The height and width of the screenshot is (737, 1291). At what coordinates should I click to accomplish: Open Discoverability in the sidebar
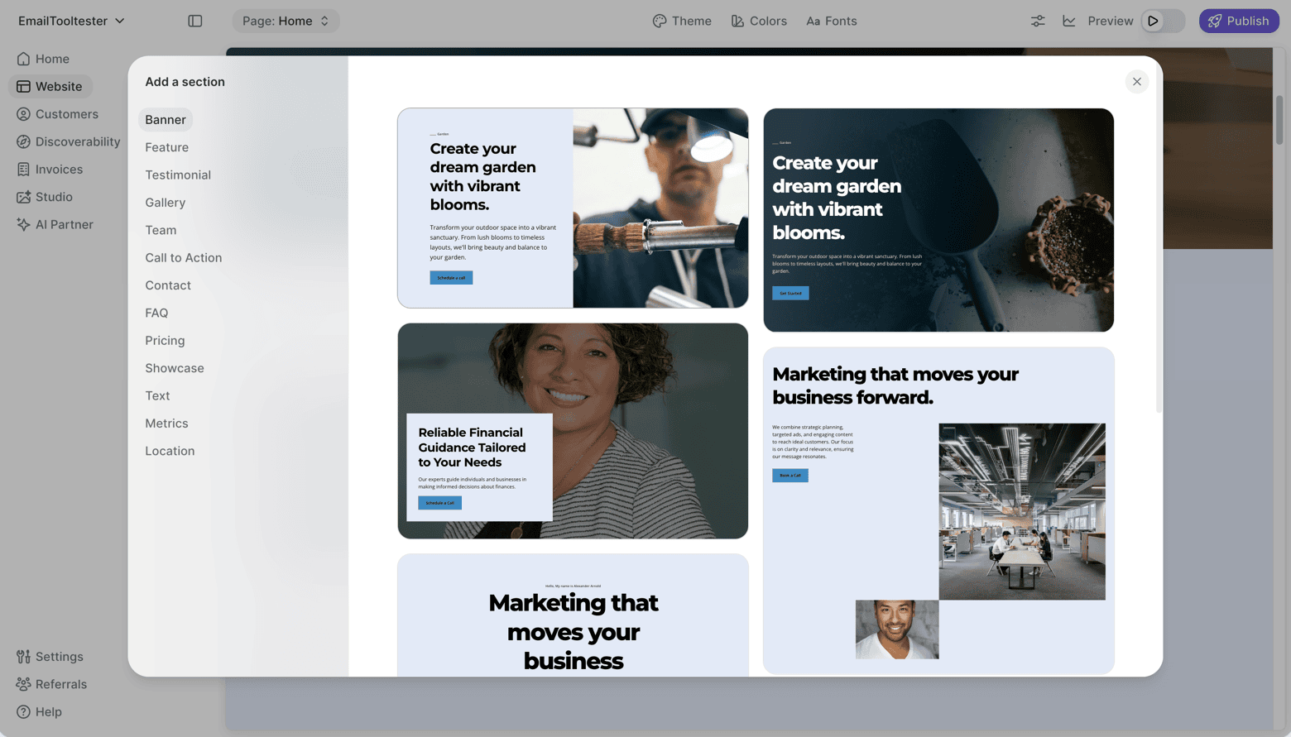coord(77,141)
